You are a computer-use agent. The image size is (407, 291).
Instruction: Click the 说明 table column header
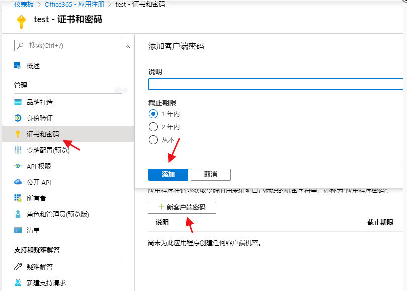(x=162, y=222)
